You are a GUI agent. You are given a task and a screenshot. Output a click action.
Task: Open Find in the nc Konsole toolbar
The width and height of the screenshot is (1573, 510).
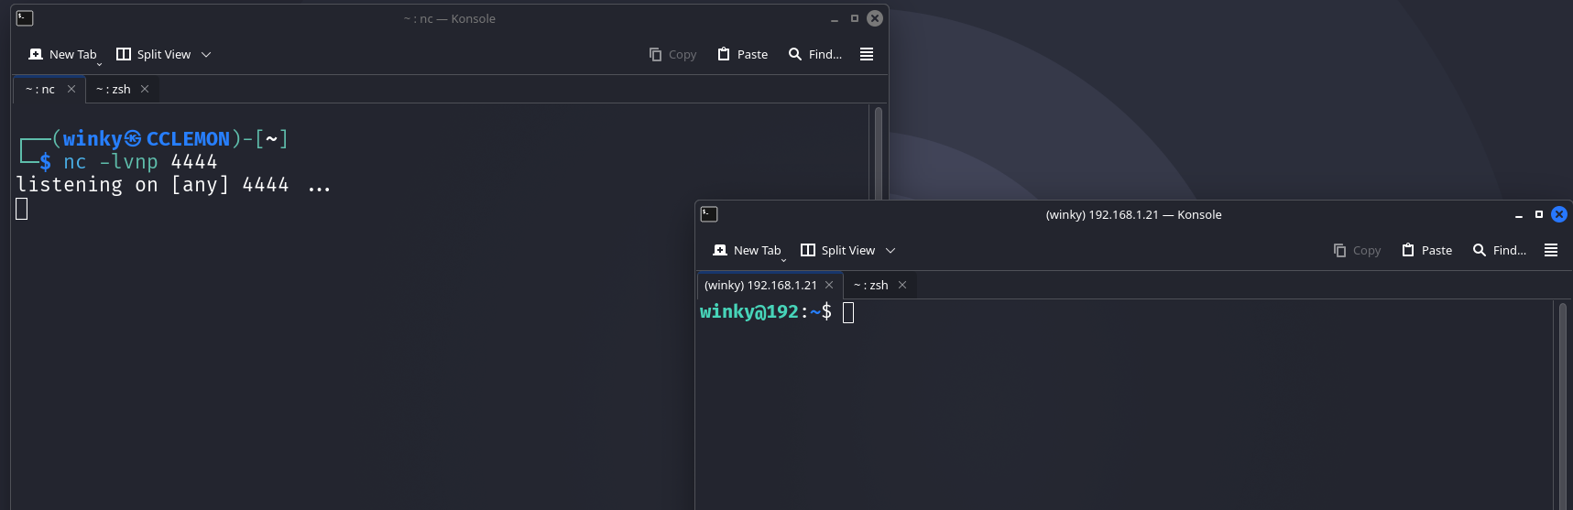[x=814, y=55]
